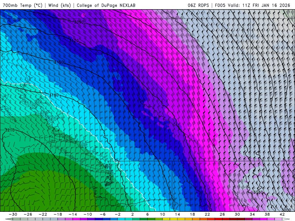Click the 3090 height contour label

tap(79, 22)
